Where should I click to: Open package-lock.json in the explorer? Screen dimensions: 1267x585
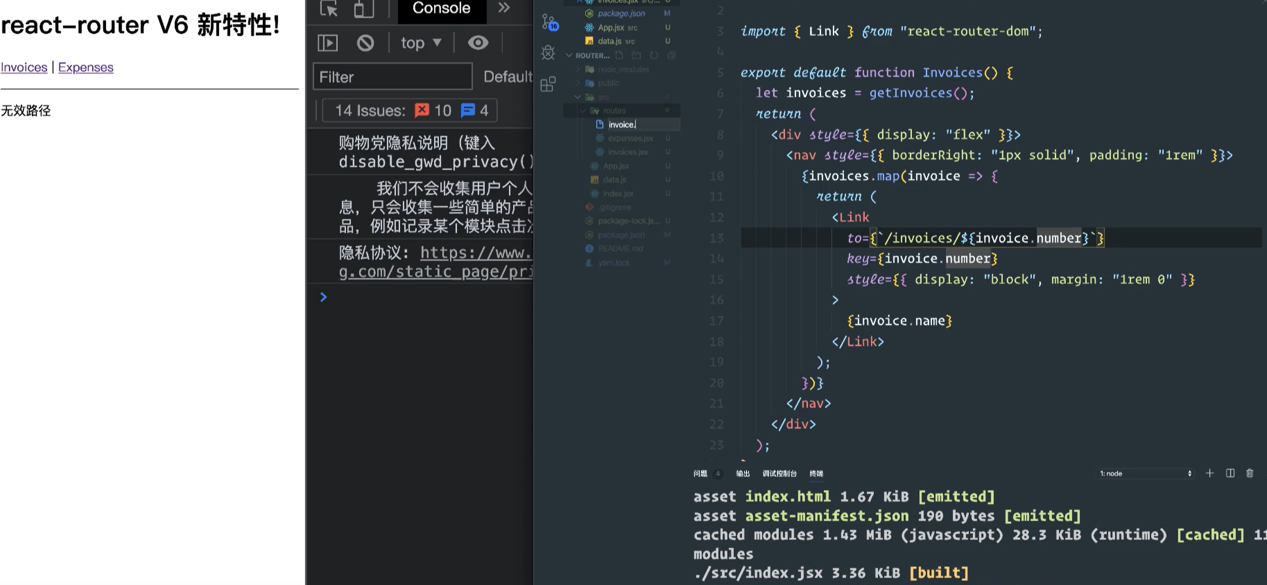click(628, 221)
